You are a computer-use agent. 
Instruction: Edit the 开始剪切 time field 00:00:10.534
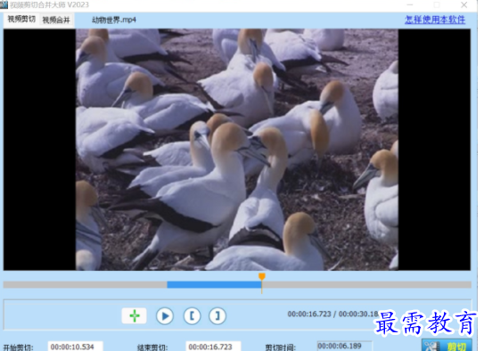[x=75, y=347]
